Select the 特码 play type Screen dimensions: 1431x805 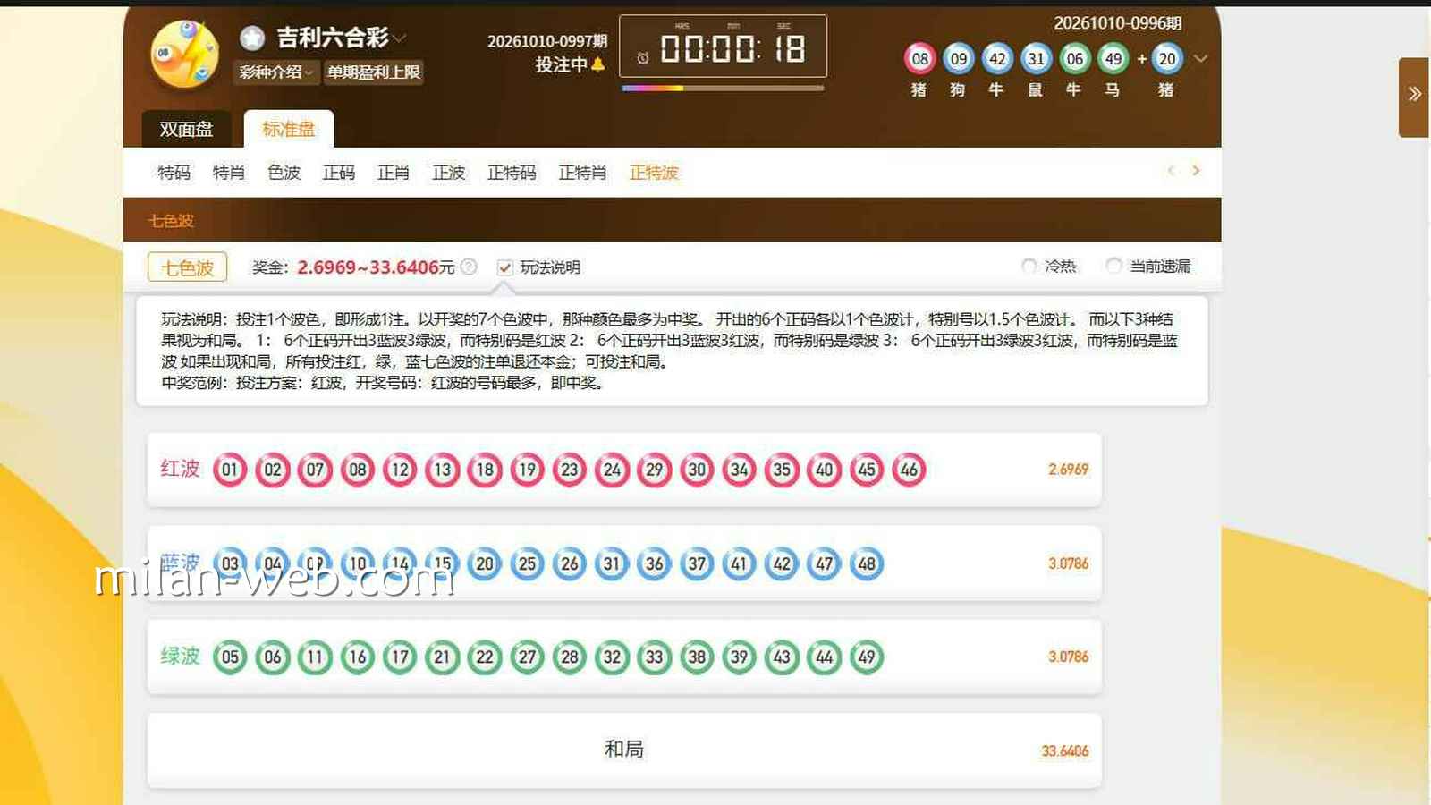point(174,173)
